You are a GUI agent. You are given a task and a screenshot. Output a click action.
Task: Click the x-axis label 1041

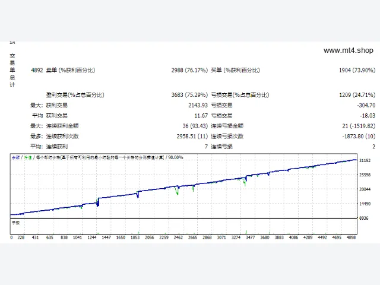click(x=78, y=237)
